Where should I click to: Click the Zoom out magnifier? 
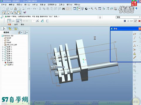96,9
